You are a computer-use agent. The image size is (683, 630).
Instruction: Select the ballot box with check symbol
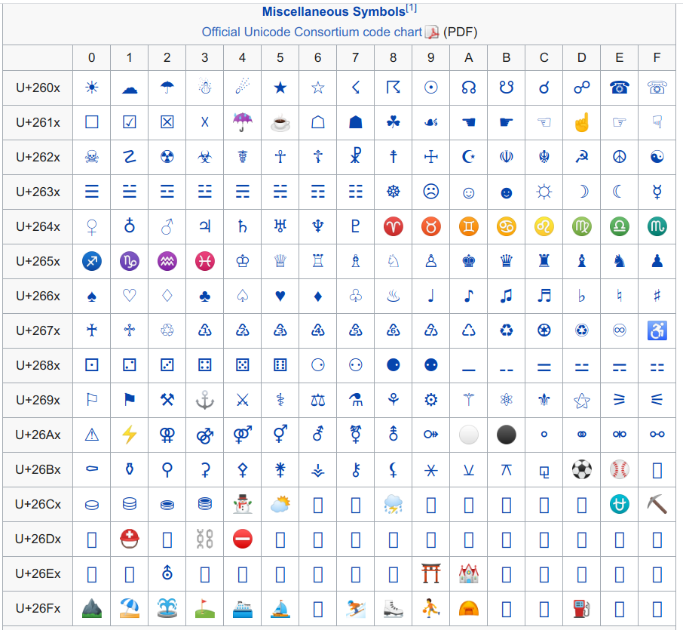[x=129, y=122]
